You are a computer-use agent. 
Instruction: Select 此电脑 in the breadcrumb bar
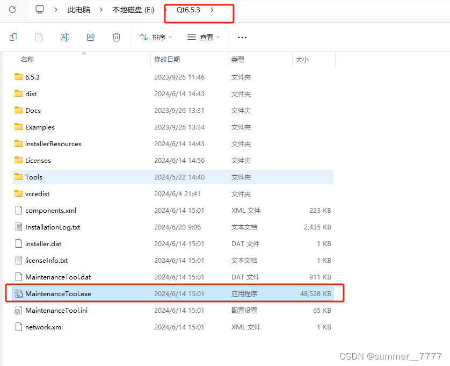point(78,9)
